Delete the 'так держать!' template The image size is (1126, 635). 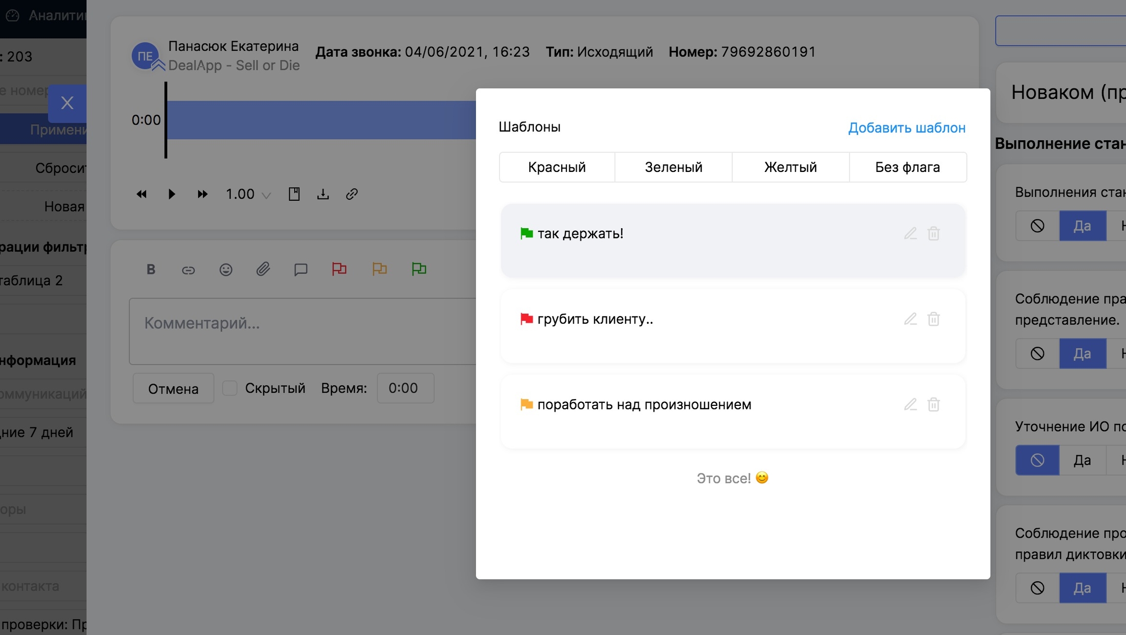coord(933,233)
